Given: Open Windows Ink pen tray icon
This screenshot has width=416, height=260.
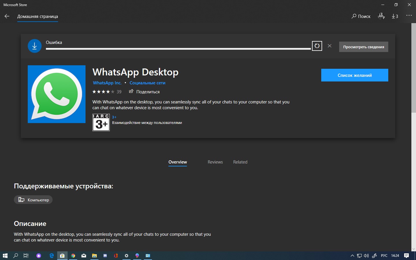Looking at the screenshot, I should (x=374, y=256).
